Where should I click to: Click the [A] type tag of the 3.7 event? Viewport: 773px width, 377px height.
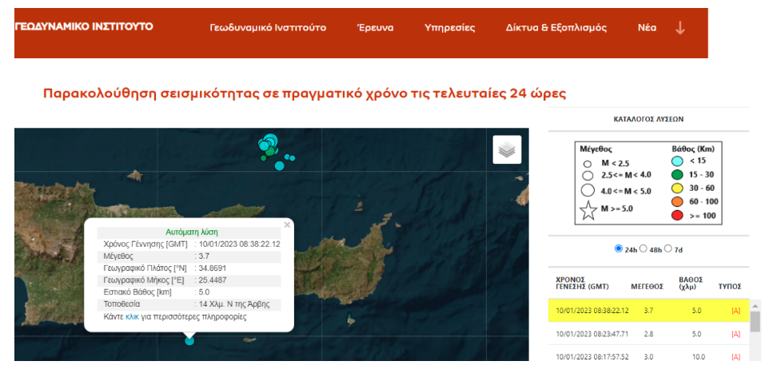click(735, 310)
